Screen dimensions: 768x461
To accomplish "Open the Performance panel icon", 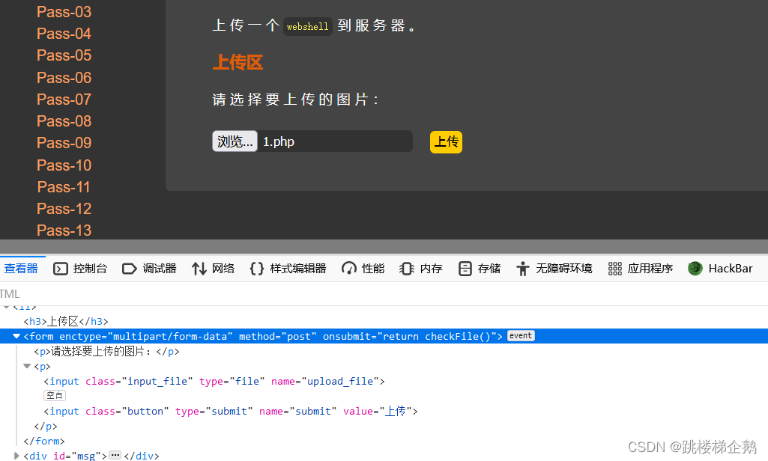I will coord(348,269).
